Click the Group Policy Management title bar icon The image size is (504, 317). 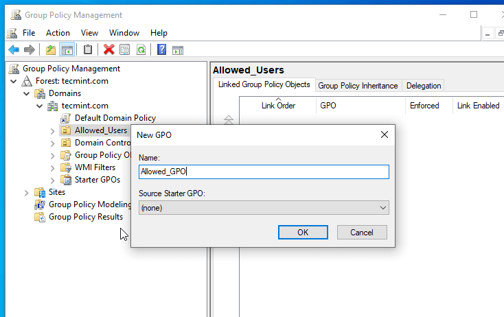click(x=16, y=15)
